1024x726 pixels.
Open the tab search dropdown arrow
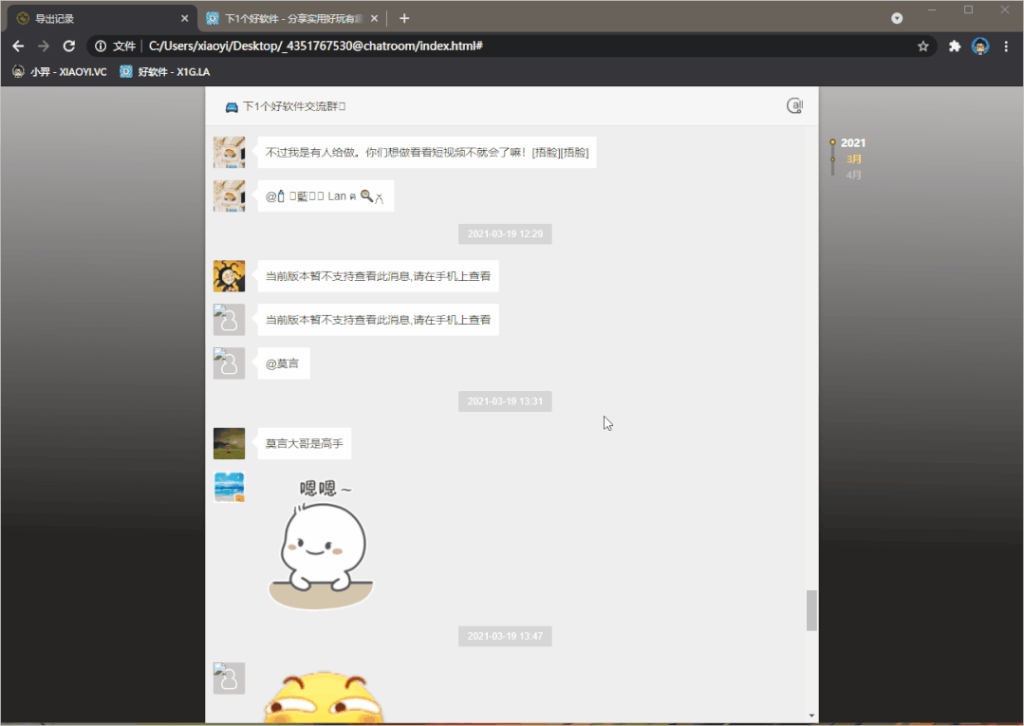(898, 18)
